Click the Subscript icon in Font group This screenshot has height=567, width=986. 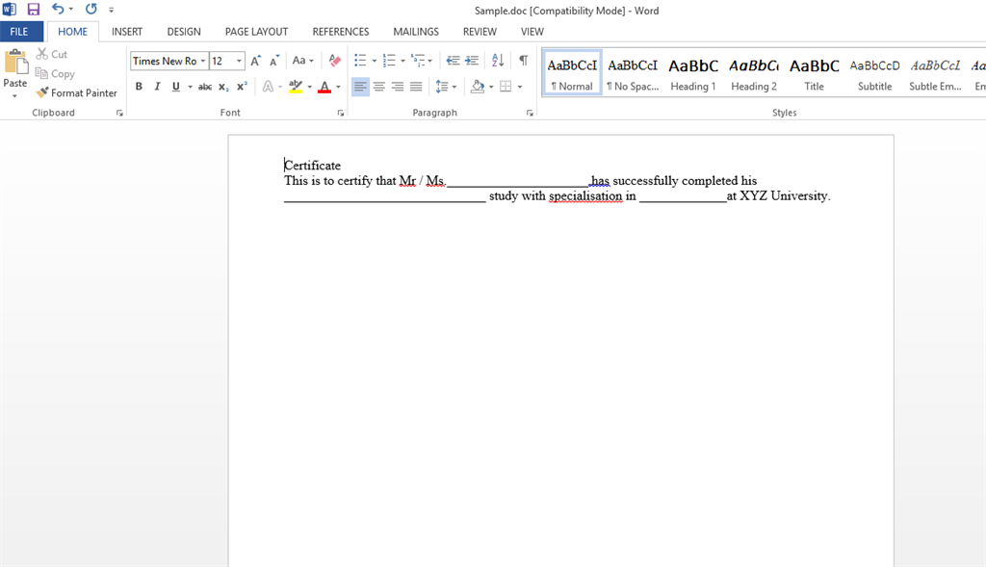[x=223, y=86]
